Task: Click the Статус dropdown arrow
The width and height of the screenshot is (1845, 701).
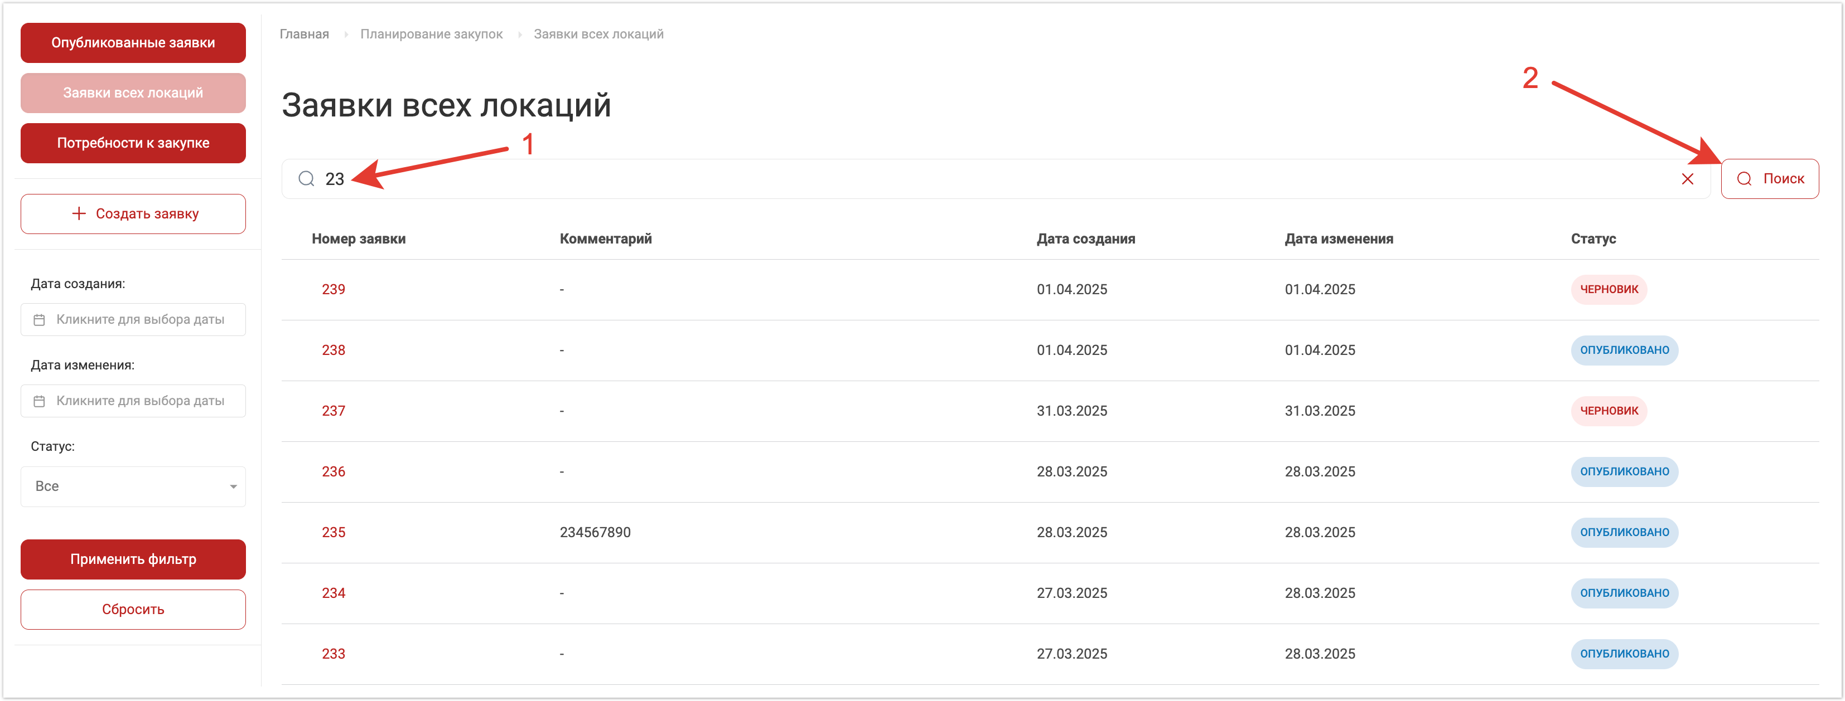Action: point(233,487)
